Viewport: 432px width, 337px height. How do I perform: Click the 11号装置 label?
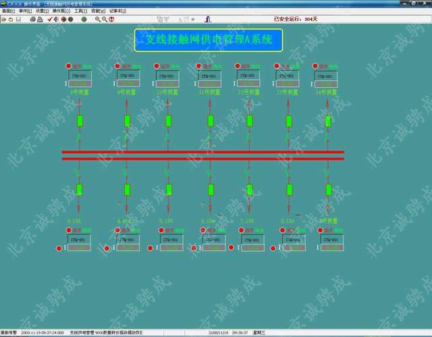(x=210, y=93)
